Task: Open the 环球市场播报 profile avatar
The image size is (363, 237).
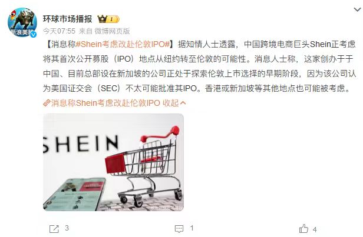Action: (x=22, y=22)
